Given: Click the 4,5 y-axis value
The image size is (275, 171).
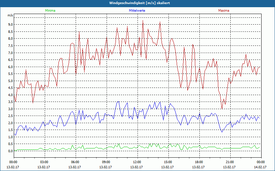Looking at the screenshot, I should [x=11, y=88].
